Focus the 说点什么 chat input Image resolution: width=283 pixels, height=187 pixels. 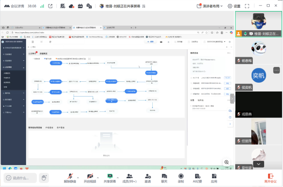20,178
